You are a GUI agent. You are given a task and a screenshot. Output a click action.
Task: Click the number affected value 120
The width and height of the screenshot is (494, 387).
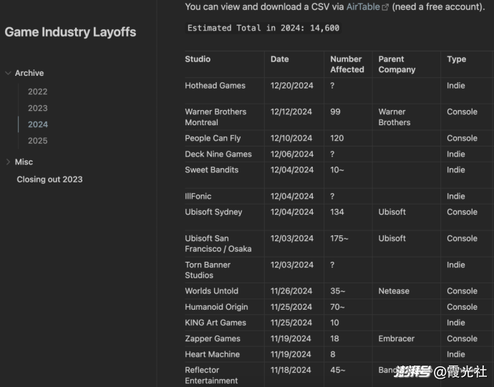click(x=336, y=138)
